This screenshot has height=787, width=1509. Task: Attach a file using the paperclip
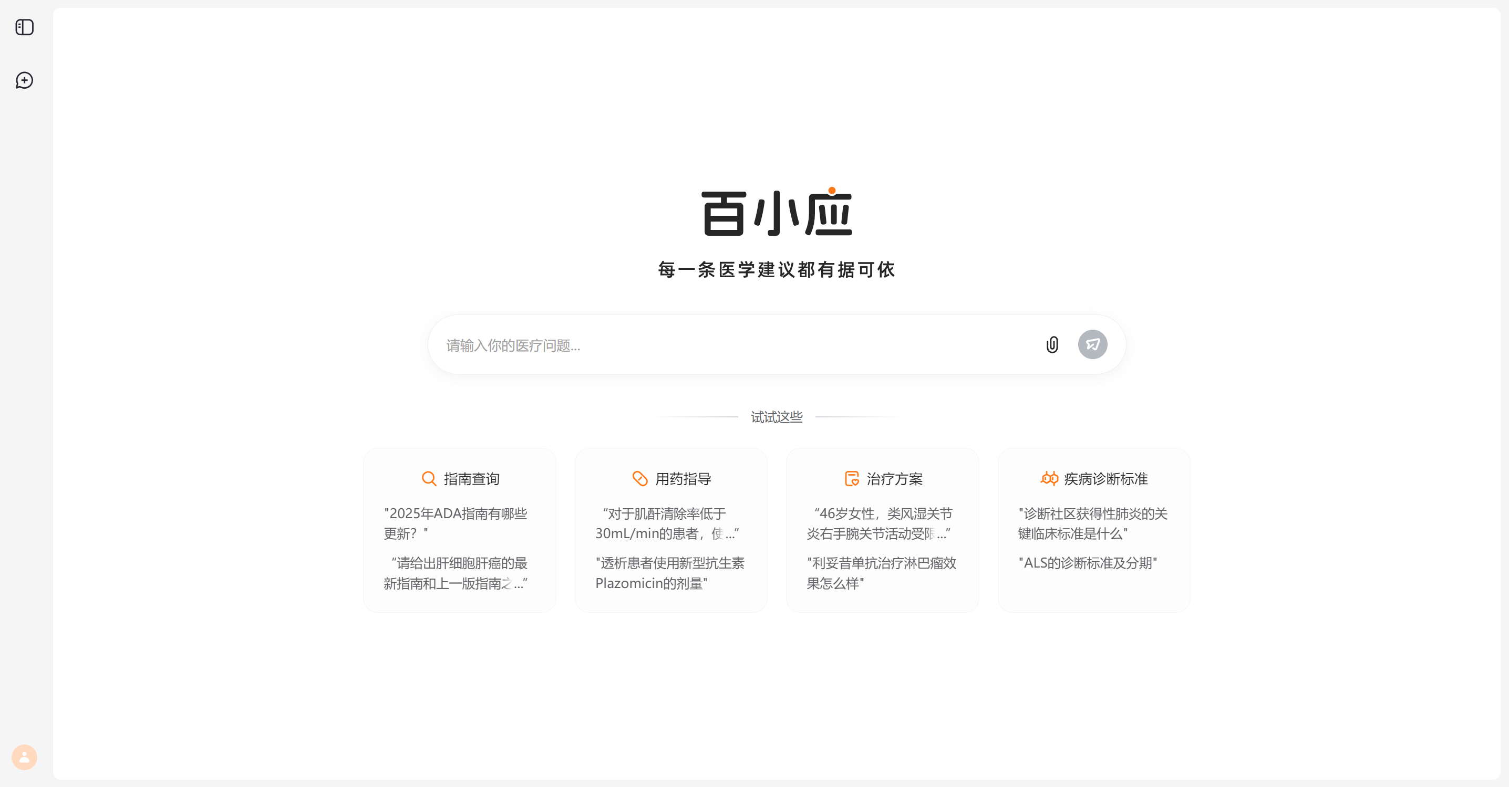[1051, 344]
